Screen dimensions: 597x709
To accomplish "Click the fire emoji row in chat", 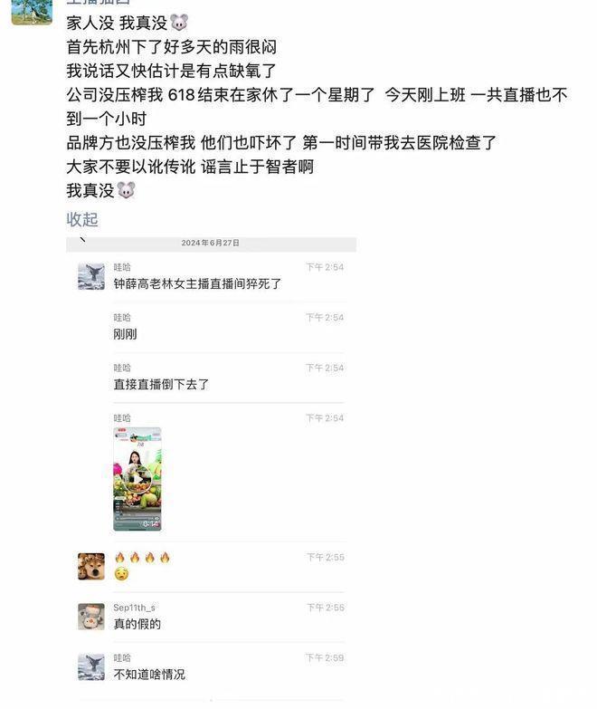I will tap(142, 558).
